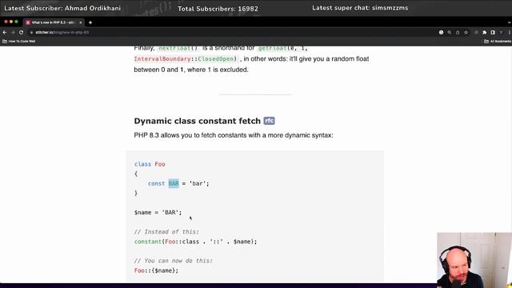
Task: Toggle the browser side panel
Action: pos(493,32)
